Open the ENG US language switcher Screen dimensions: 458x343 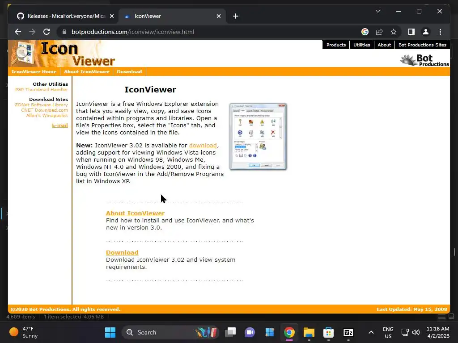click(388, 332)
